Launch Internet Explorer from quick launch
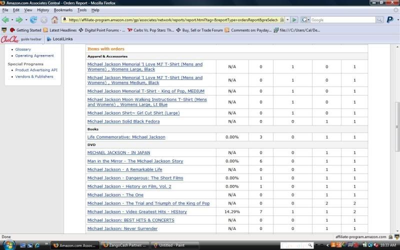400x250 pixels. point(37,245)
